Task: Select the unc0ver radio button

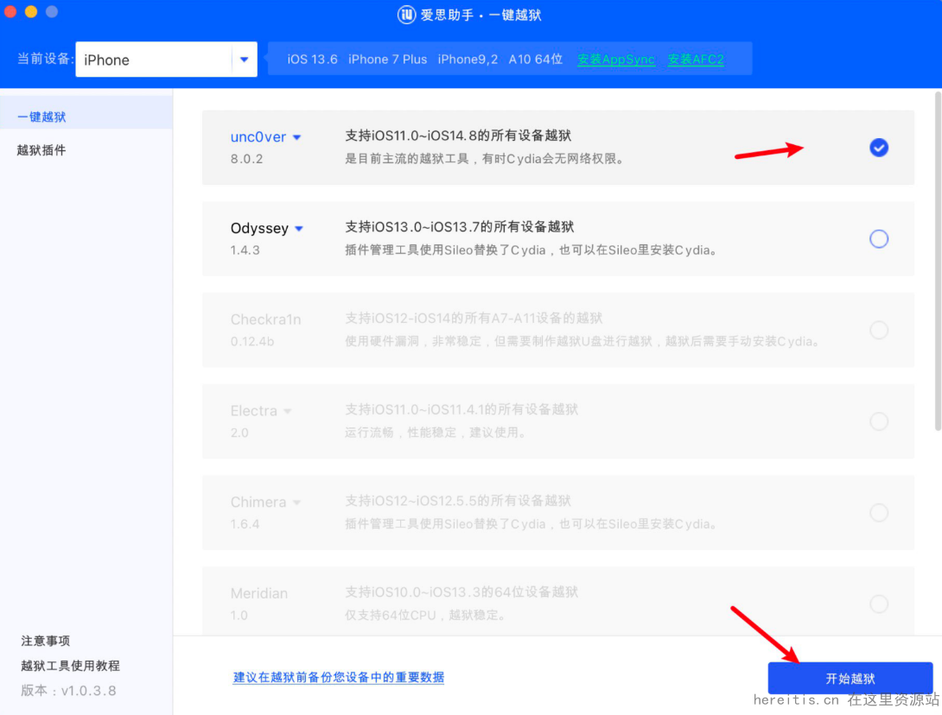Action: click(879, 148)
